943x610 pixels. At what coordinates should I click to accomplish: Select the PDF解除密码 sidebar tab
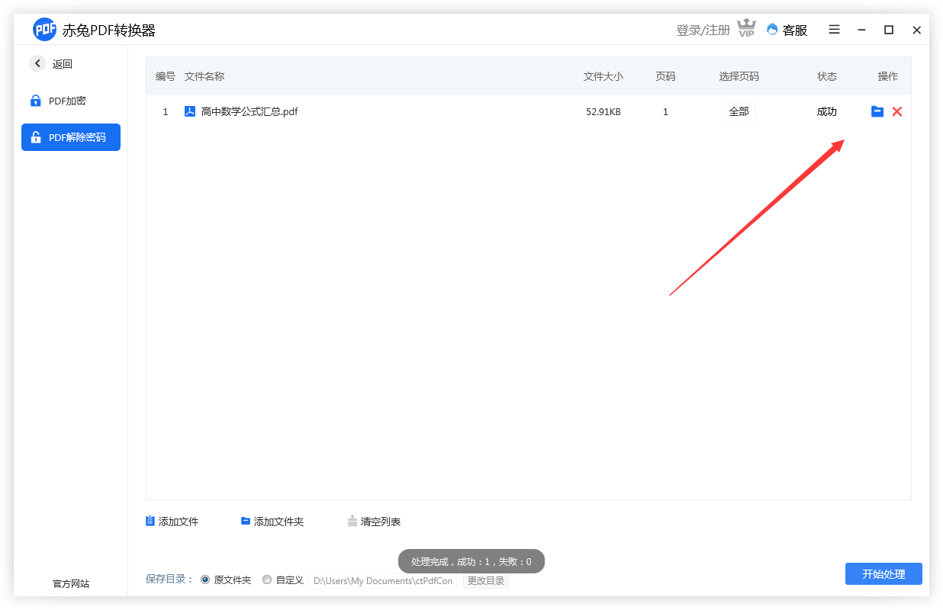(x=71, y=137)
